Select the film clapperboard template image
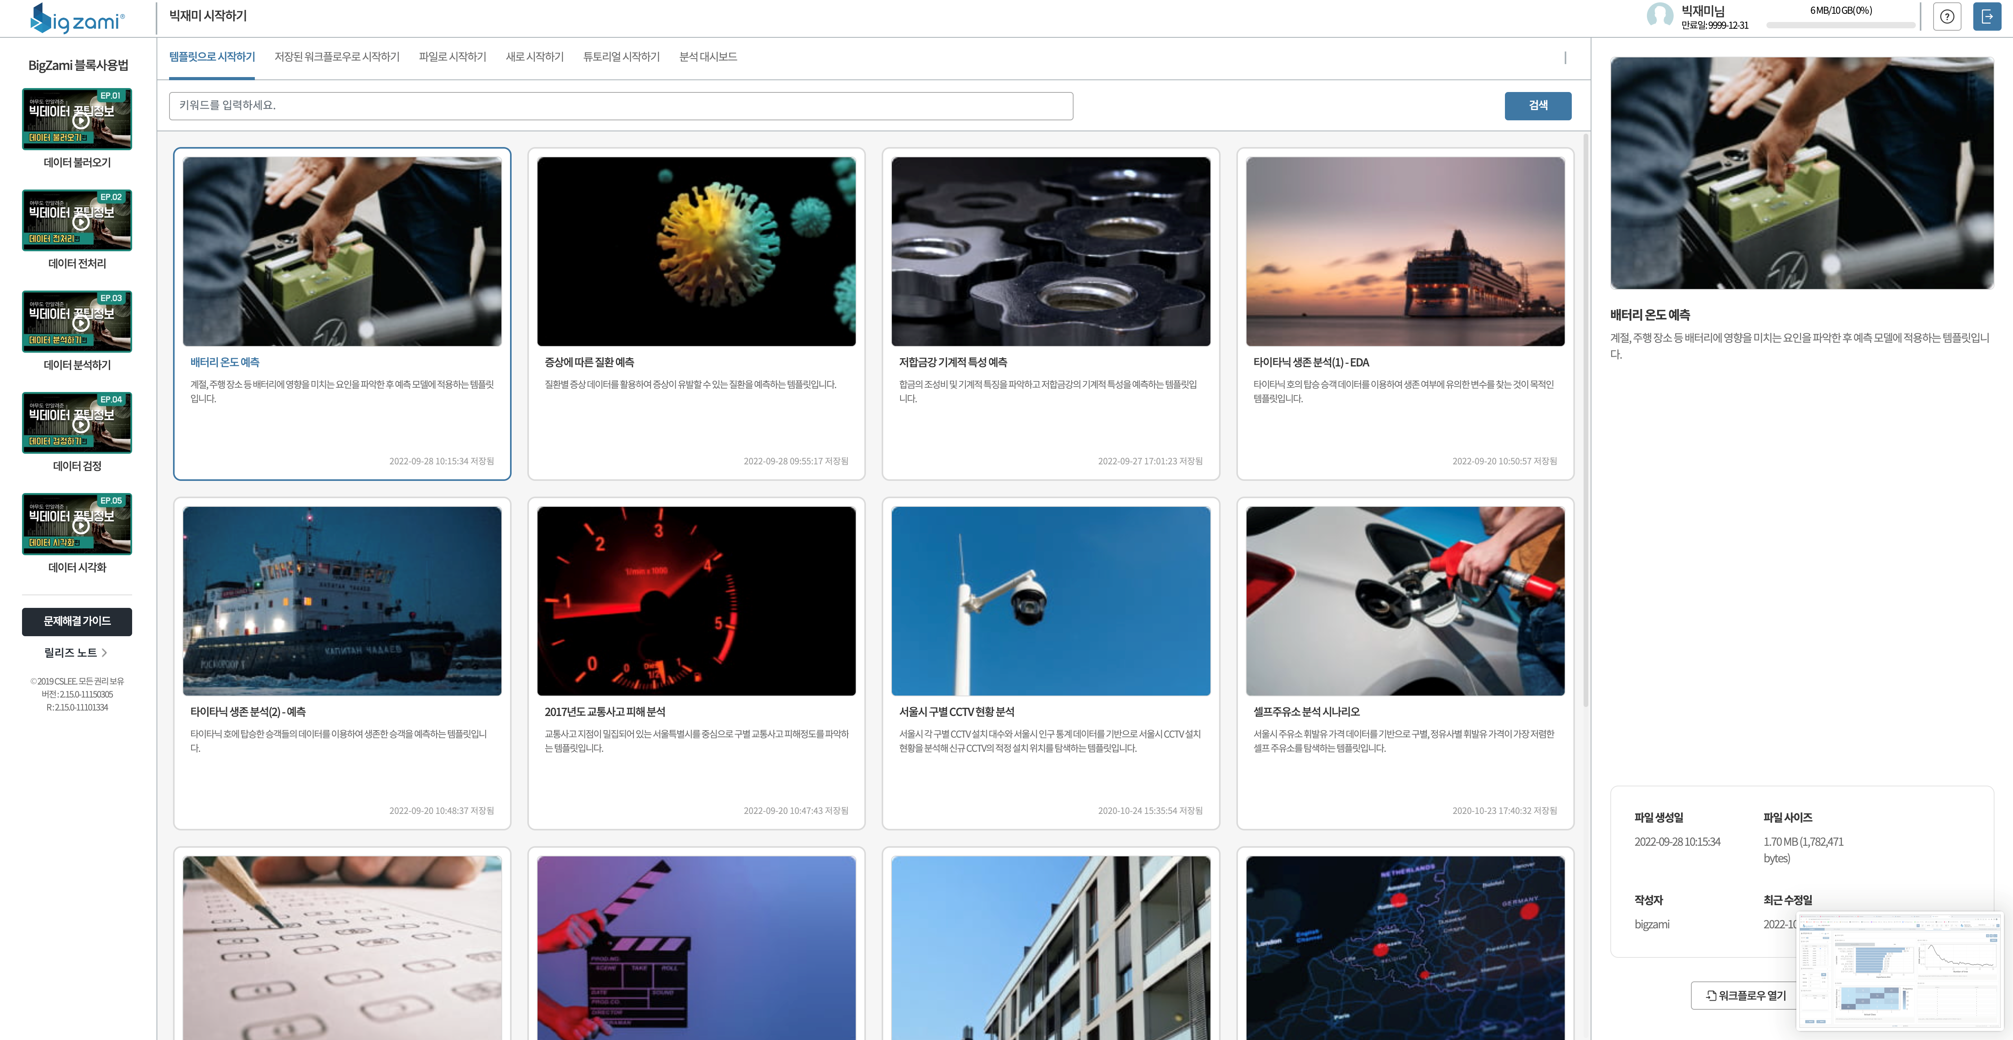The width and height of the screenshot is (2013, 1040). point(696,948)
